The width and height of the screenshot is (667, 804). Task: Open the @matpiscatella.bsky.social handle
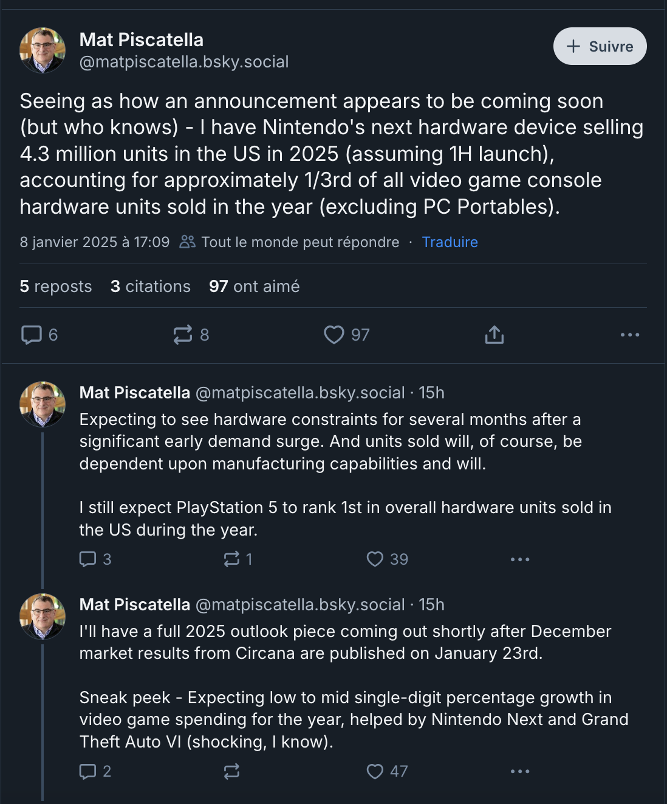184,61
